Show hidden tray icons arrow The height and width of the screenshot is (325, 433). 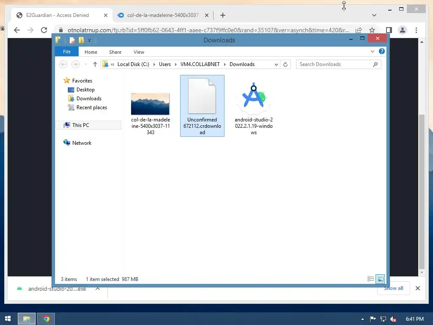coord(362,319)
